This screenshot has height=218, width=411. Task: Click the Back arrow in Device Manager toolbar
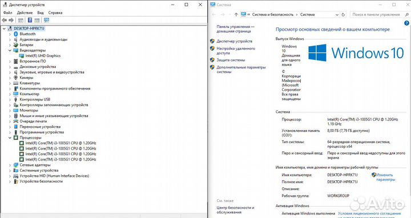pyautogui.click(x=4, y=20)
